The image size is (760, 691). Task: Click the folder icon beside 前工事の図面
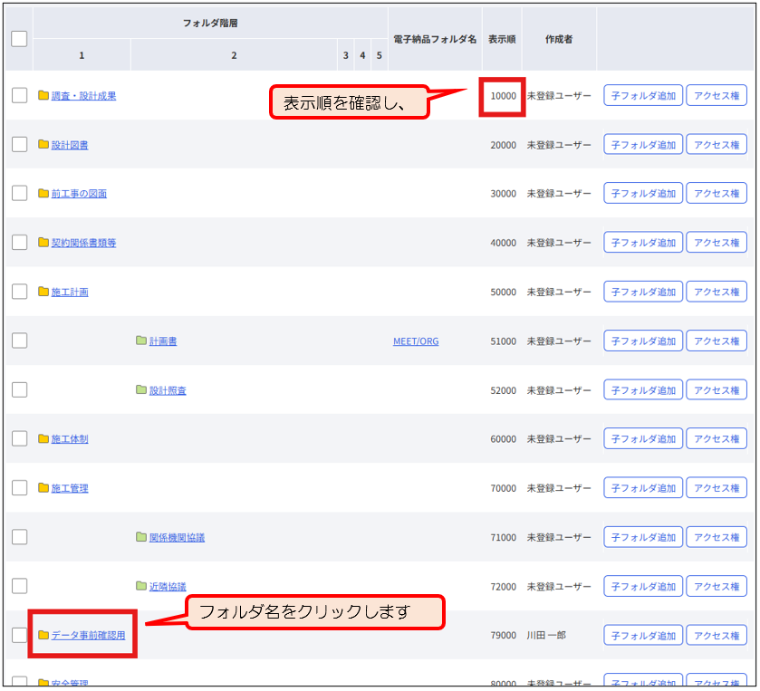pos(43,193)
